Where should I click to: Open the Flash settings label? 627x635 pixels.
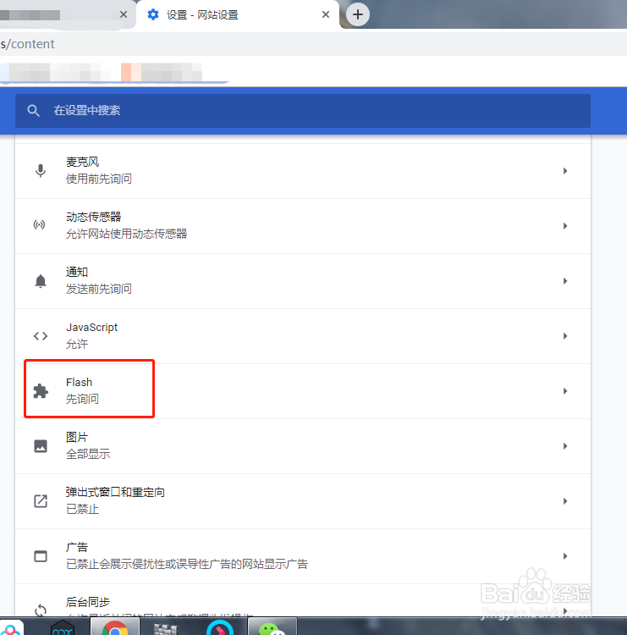(x=79, y=383)
